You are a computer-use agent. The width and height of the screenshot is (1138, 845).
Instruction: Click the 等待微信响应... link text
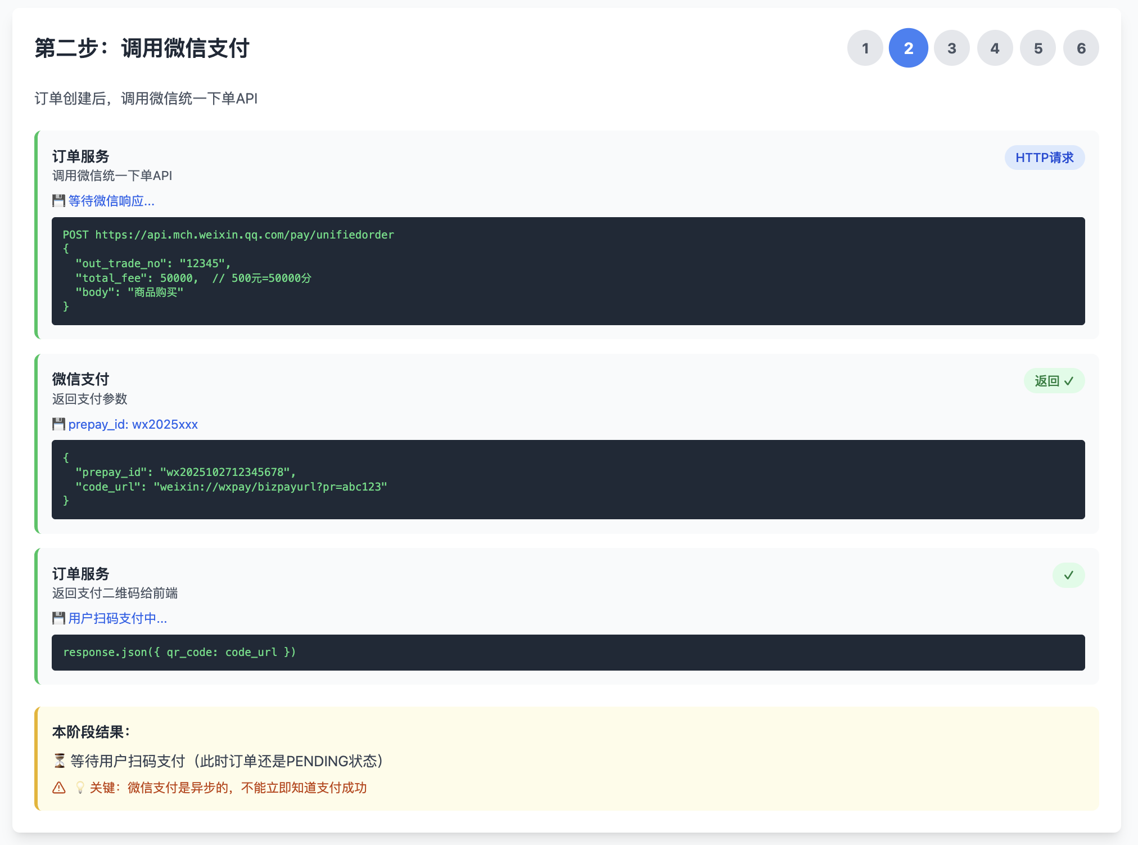tap(111, 201)
